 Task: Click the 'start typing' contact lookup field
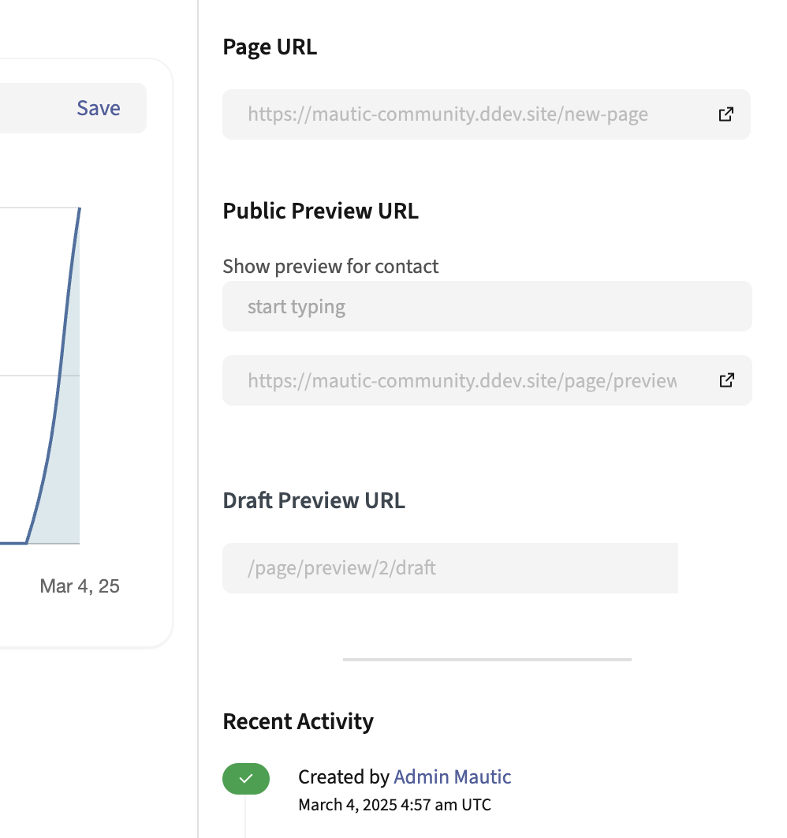point(487,306)
